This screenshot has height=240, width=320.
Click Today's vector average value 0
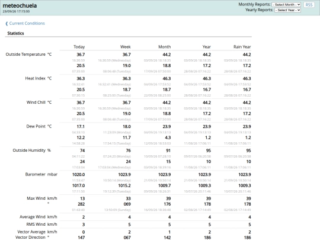[84, 232]
